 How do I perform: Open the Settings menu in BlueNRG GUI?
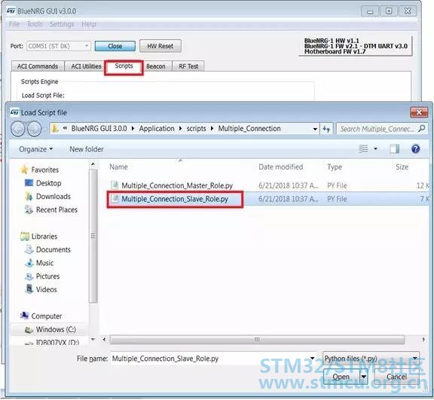coord(62,24)
